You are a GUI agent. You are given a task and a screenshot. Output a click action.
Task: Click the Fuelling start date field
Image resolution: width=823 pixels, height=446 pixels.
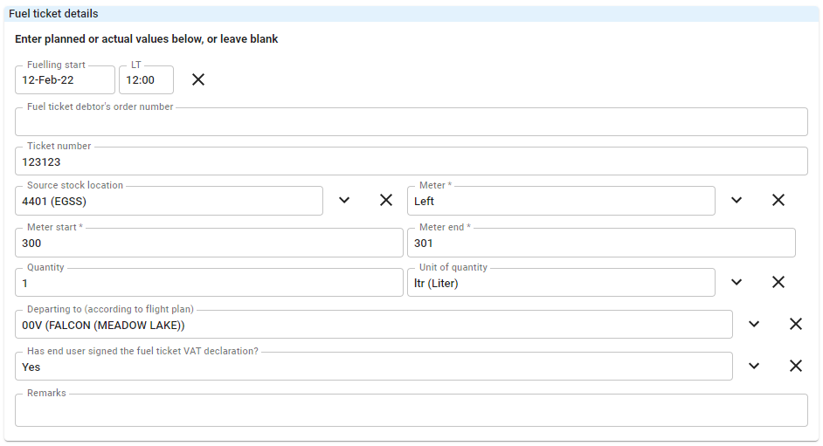coord(65,79)
